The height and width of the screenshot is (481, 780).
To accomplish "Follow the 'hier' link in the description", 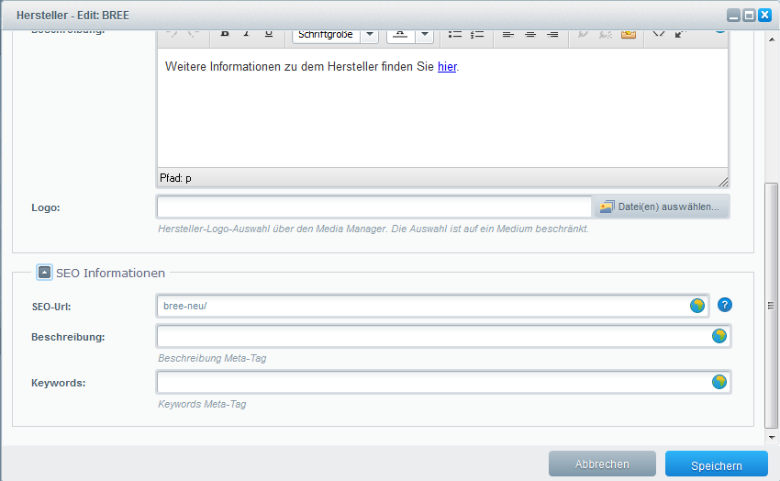I will [447, 67].
